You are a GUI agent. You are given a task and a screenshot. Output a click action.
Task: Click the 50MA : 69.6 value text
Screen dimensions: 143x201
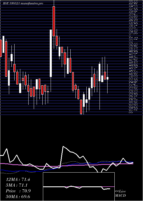coord(18,196)
